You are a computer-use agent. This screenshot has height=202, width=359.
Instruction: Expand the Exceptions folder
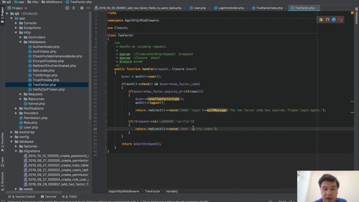(16, 28)
